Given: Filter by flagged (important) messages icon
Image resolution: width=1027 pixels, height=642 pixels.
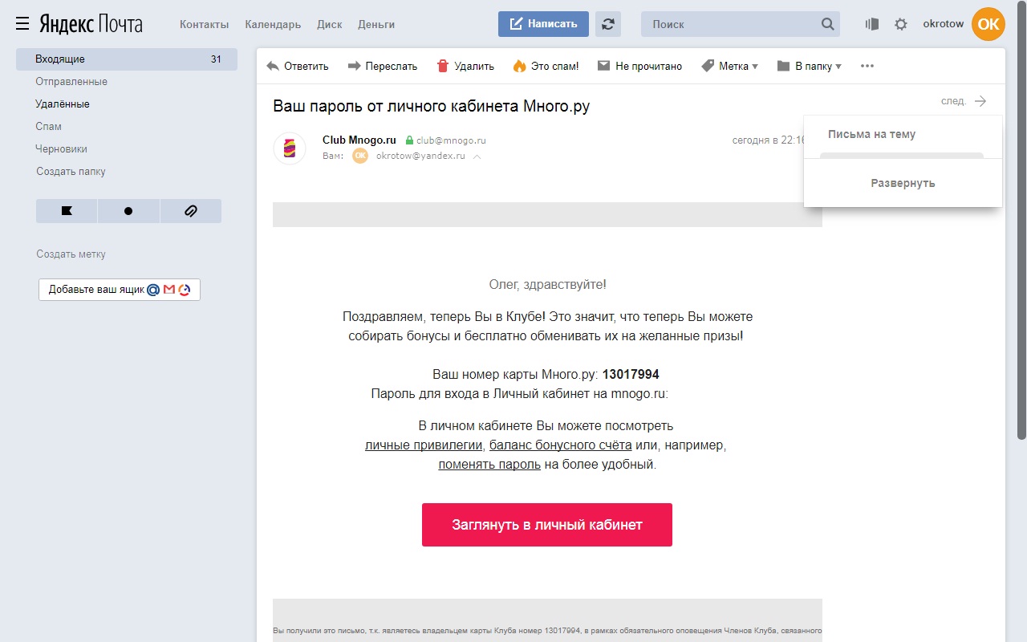Looking at the screenshot, I should coord(67,211).
